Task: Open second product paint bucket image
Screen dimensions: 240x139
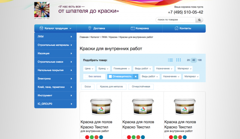Action: [x=143, y=107]
